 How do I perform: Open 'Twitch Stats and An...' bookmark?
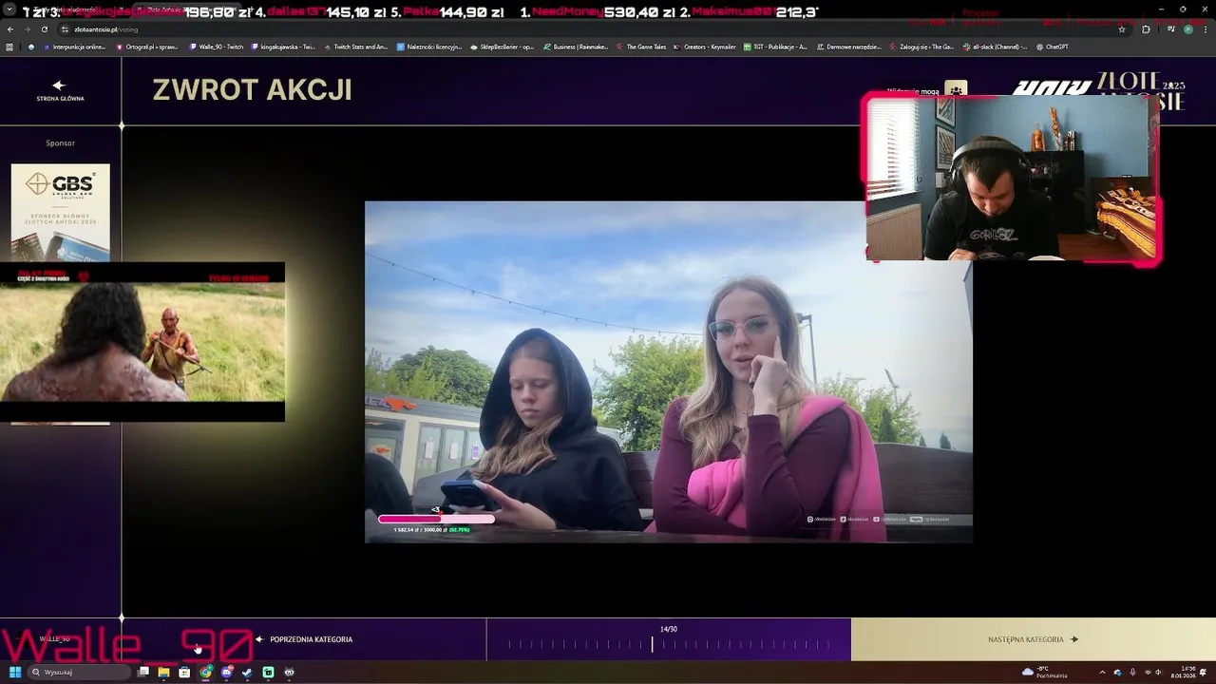coord(356,47)
